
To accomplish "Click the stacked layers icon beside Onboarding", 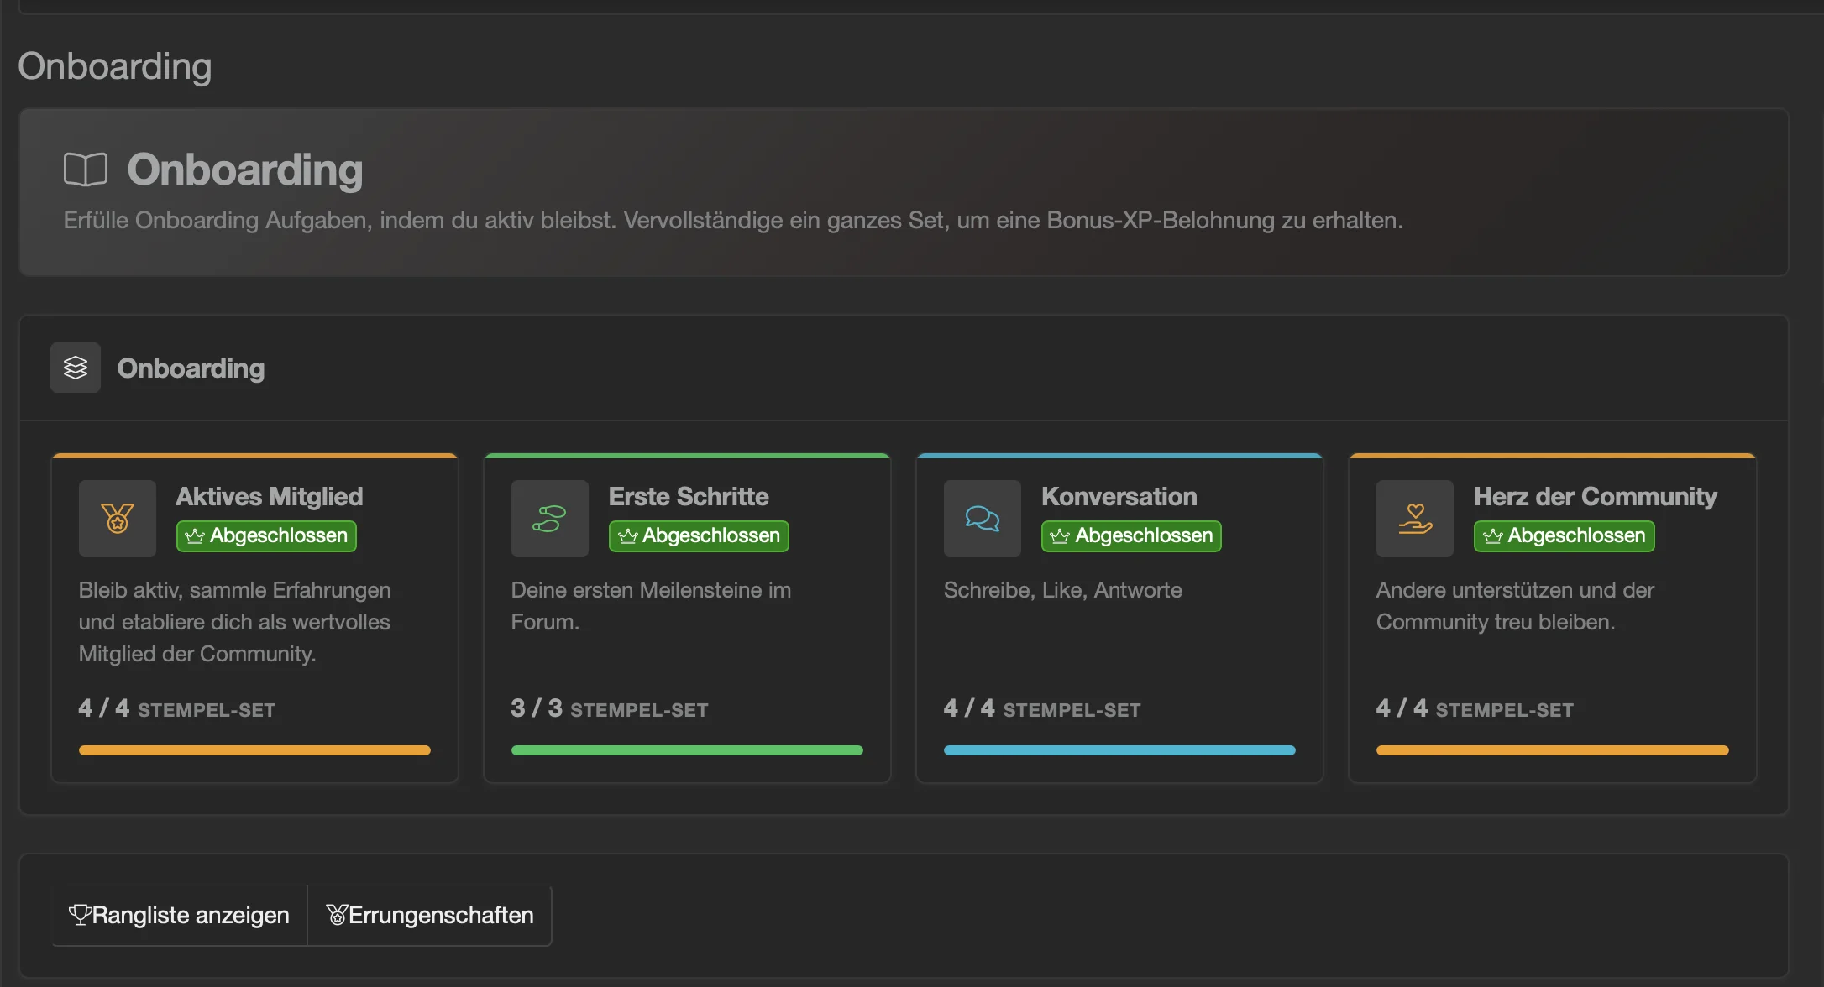I will (76, 368).
